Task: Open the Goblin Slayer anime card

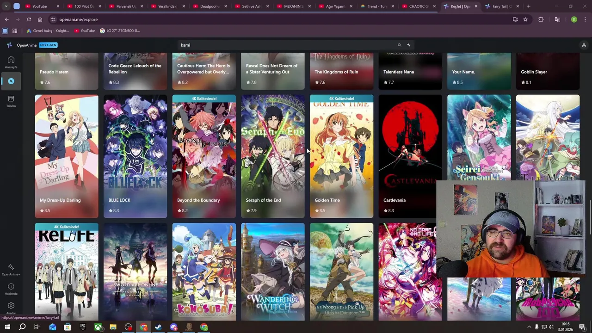Action: 548,71
